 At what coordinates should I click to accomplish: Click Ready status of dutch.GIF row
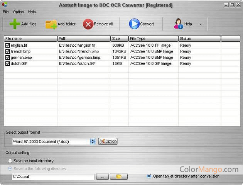pos(186,63)
